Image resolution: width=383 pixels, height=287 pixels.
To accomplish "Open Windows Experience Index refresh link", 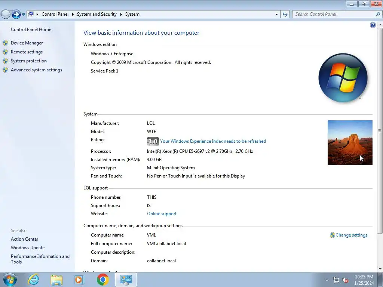I will [x=213, y=141].
